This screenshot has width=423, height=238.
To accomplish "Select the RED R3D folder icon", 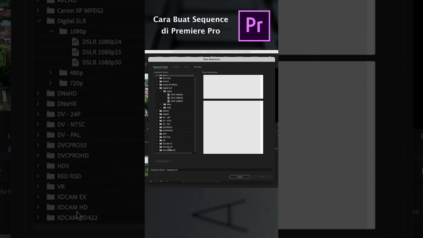I will [x=161, y=137].
